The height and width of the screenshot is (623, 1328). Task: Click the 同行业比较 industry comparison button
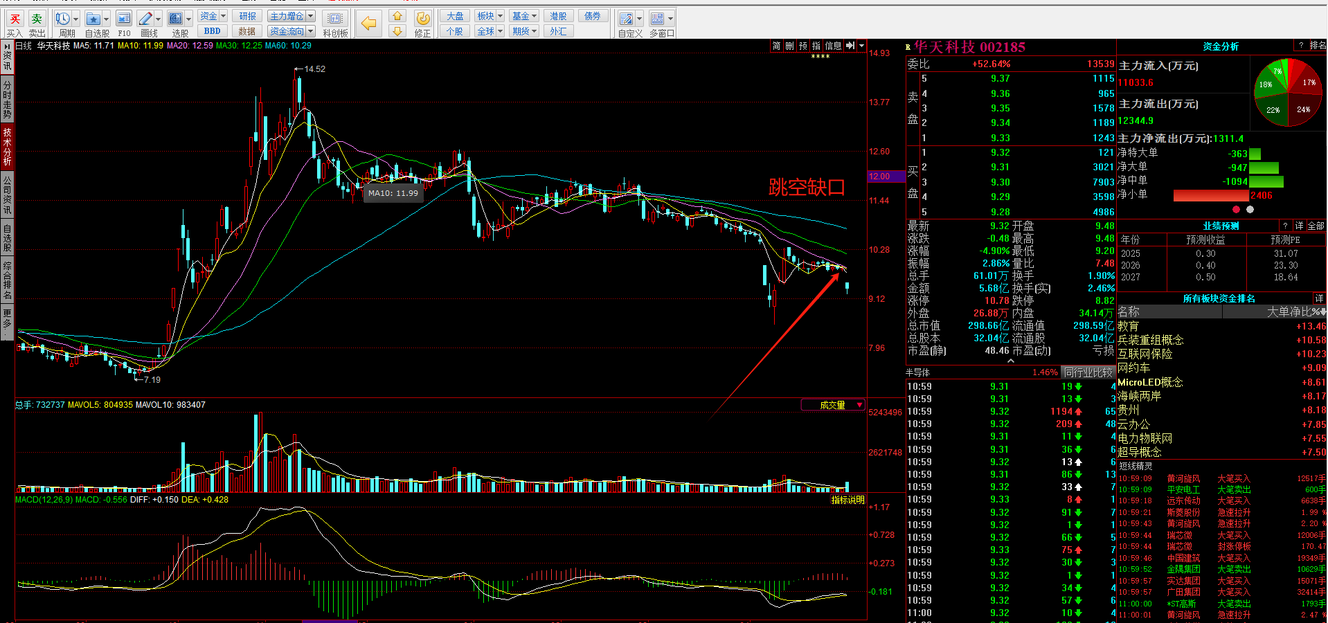[x=1088, y=372]
